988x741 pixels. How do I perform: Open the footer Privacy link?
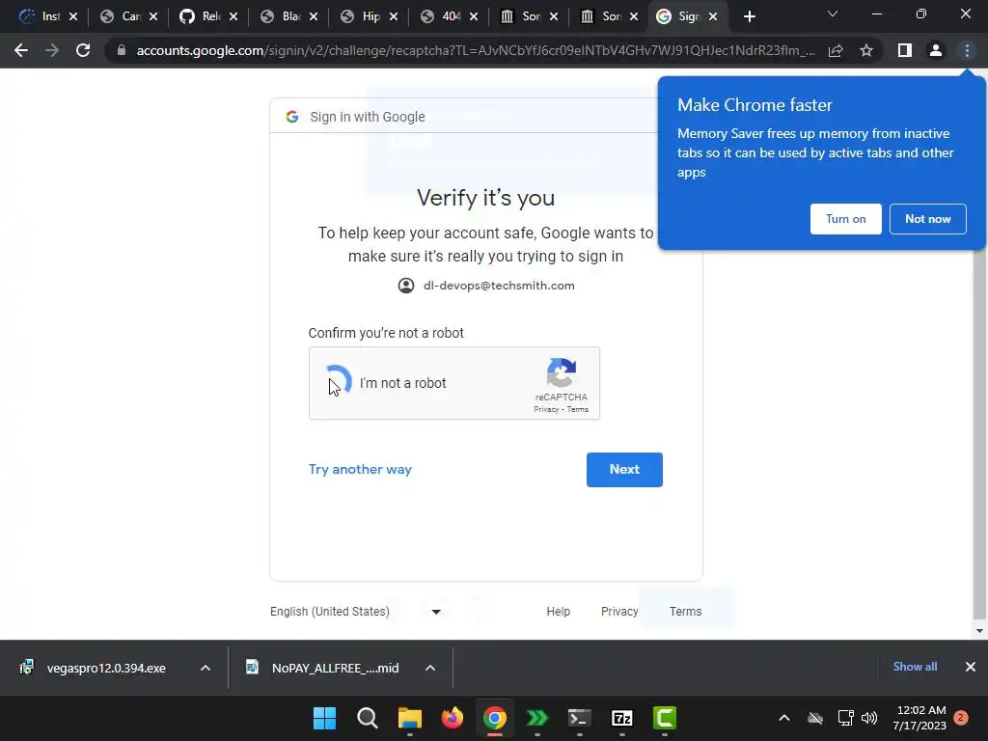pyautogui.click(x=619, y=611)
